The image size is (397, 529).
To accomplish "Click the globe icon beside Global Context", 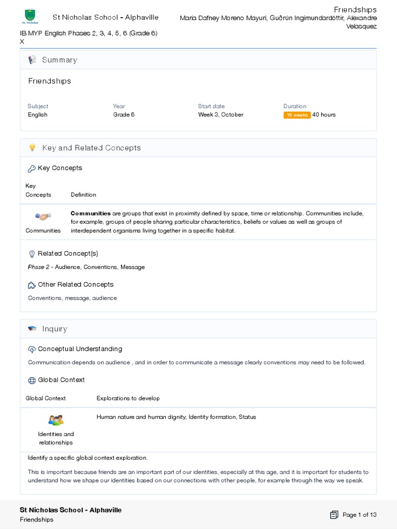I will (x=32, y=380).
